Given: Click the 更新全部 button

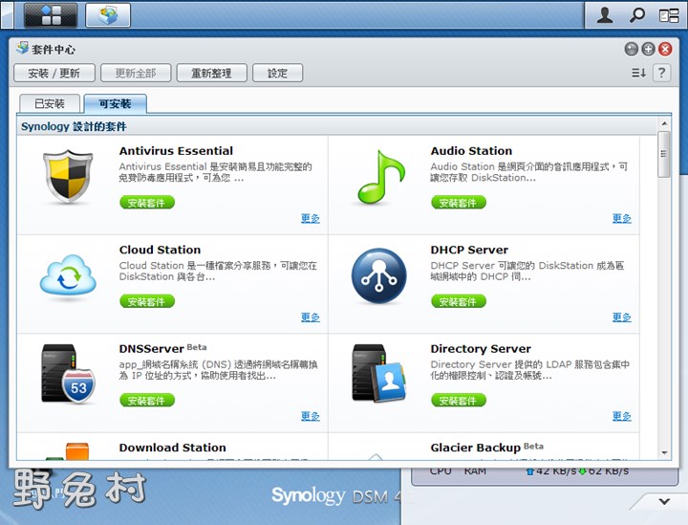Looking at the screenshot, I should coord(136,73).
